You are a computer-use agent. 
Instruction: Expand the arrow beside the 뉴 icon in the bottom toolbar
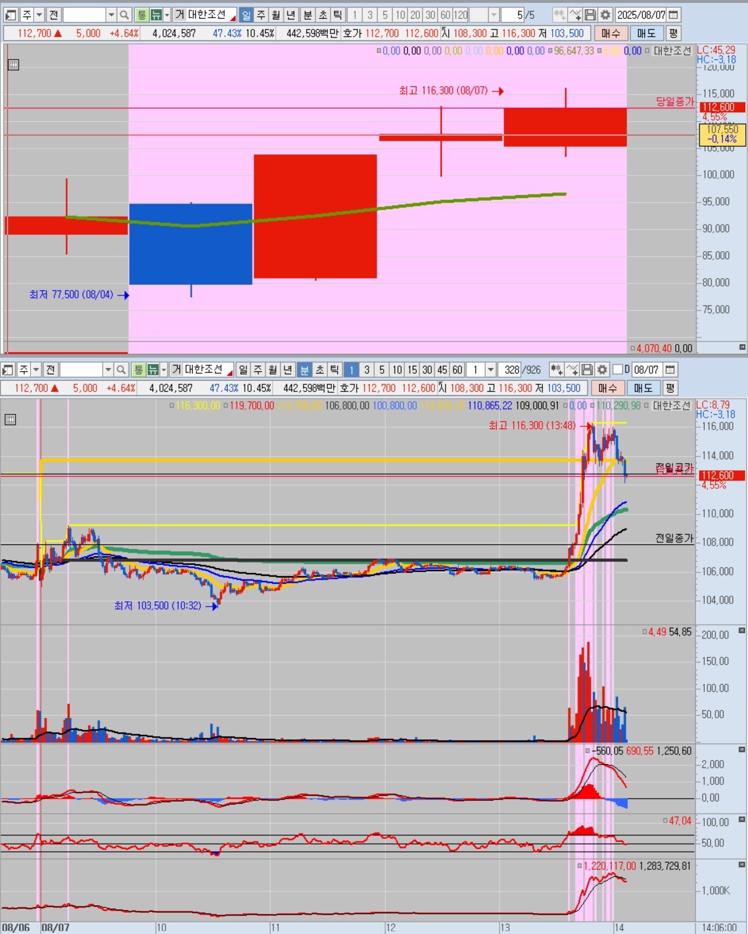(164, 369)
